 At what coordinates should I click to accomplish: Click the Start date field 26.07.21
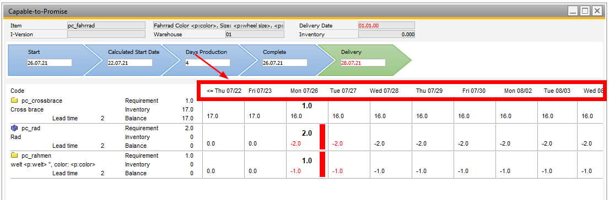click(49, 63)
